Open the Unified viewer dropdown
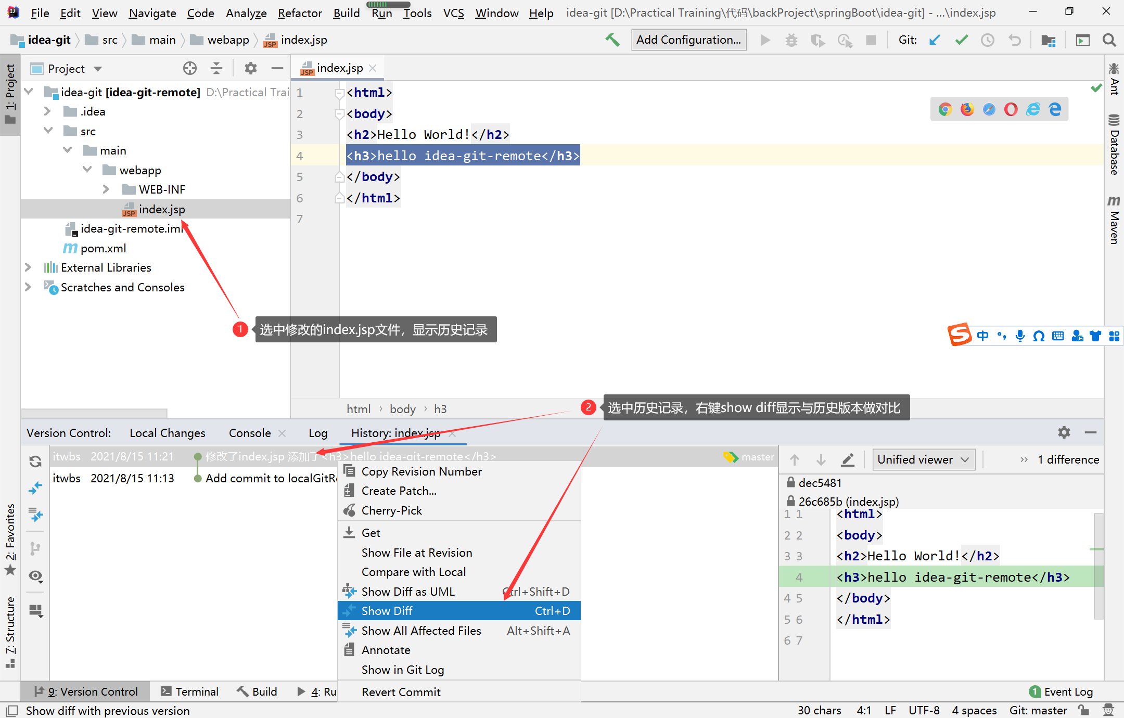Image resolution: width=1124 pixels, height=718 pixels. pos(924,460)
